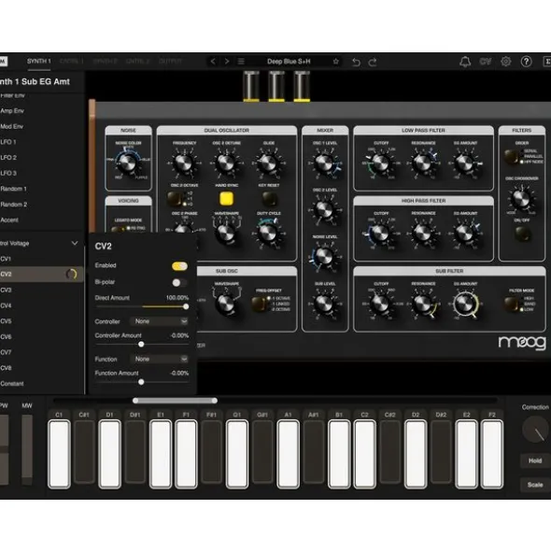Open the help question mark icon
This screenshot has width=551, height=552.
coord(527,62)
